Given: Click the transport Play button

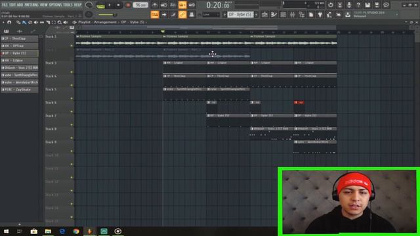Looking at the screenshot, I should pos(110,5).
